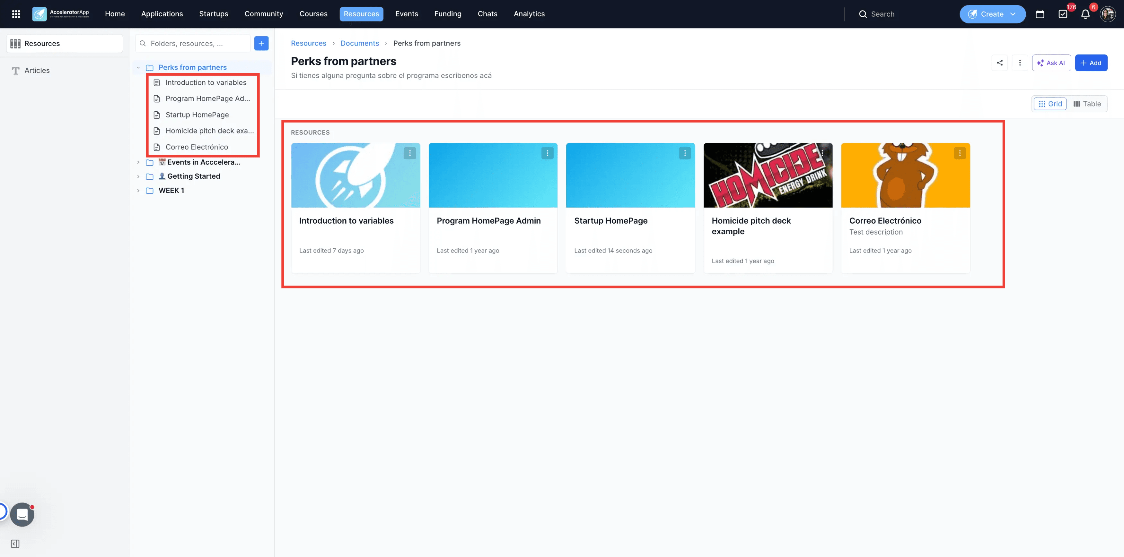Select Startup HomePage in folder tree

click(197, 115)
